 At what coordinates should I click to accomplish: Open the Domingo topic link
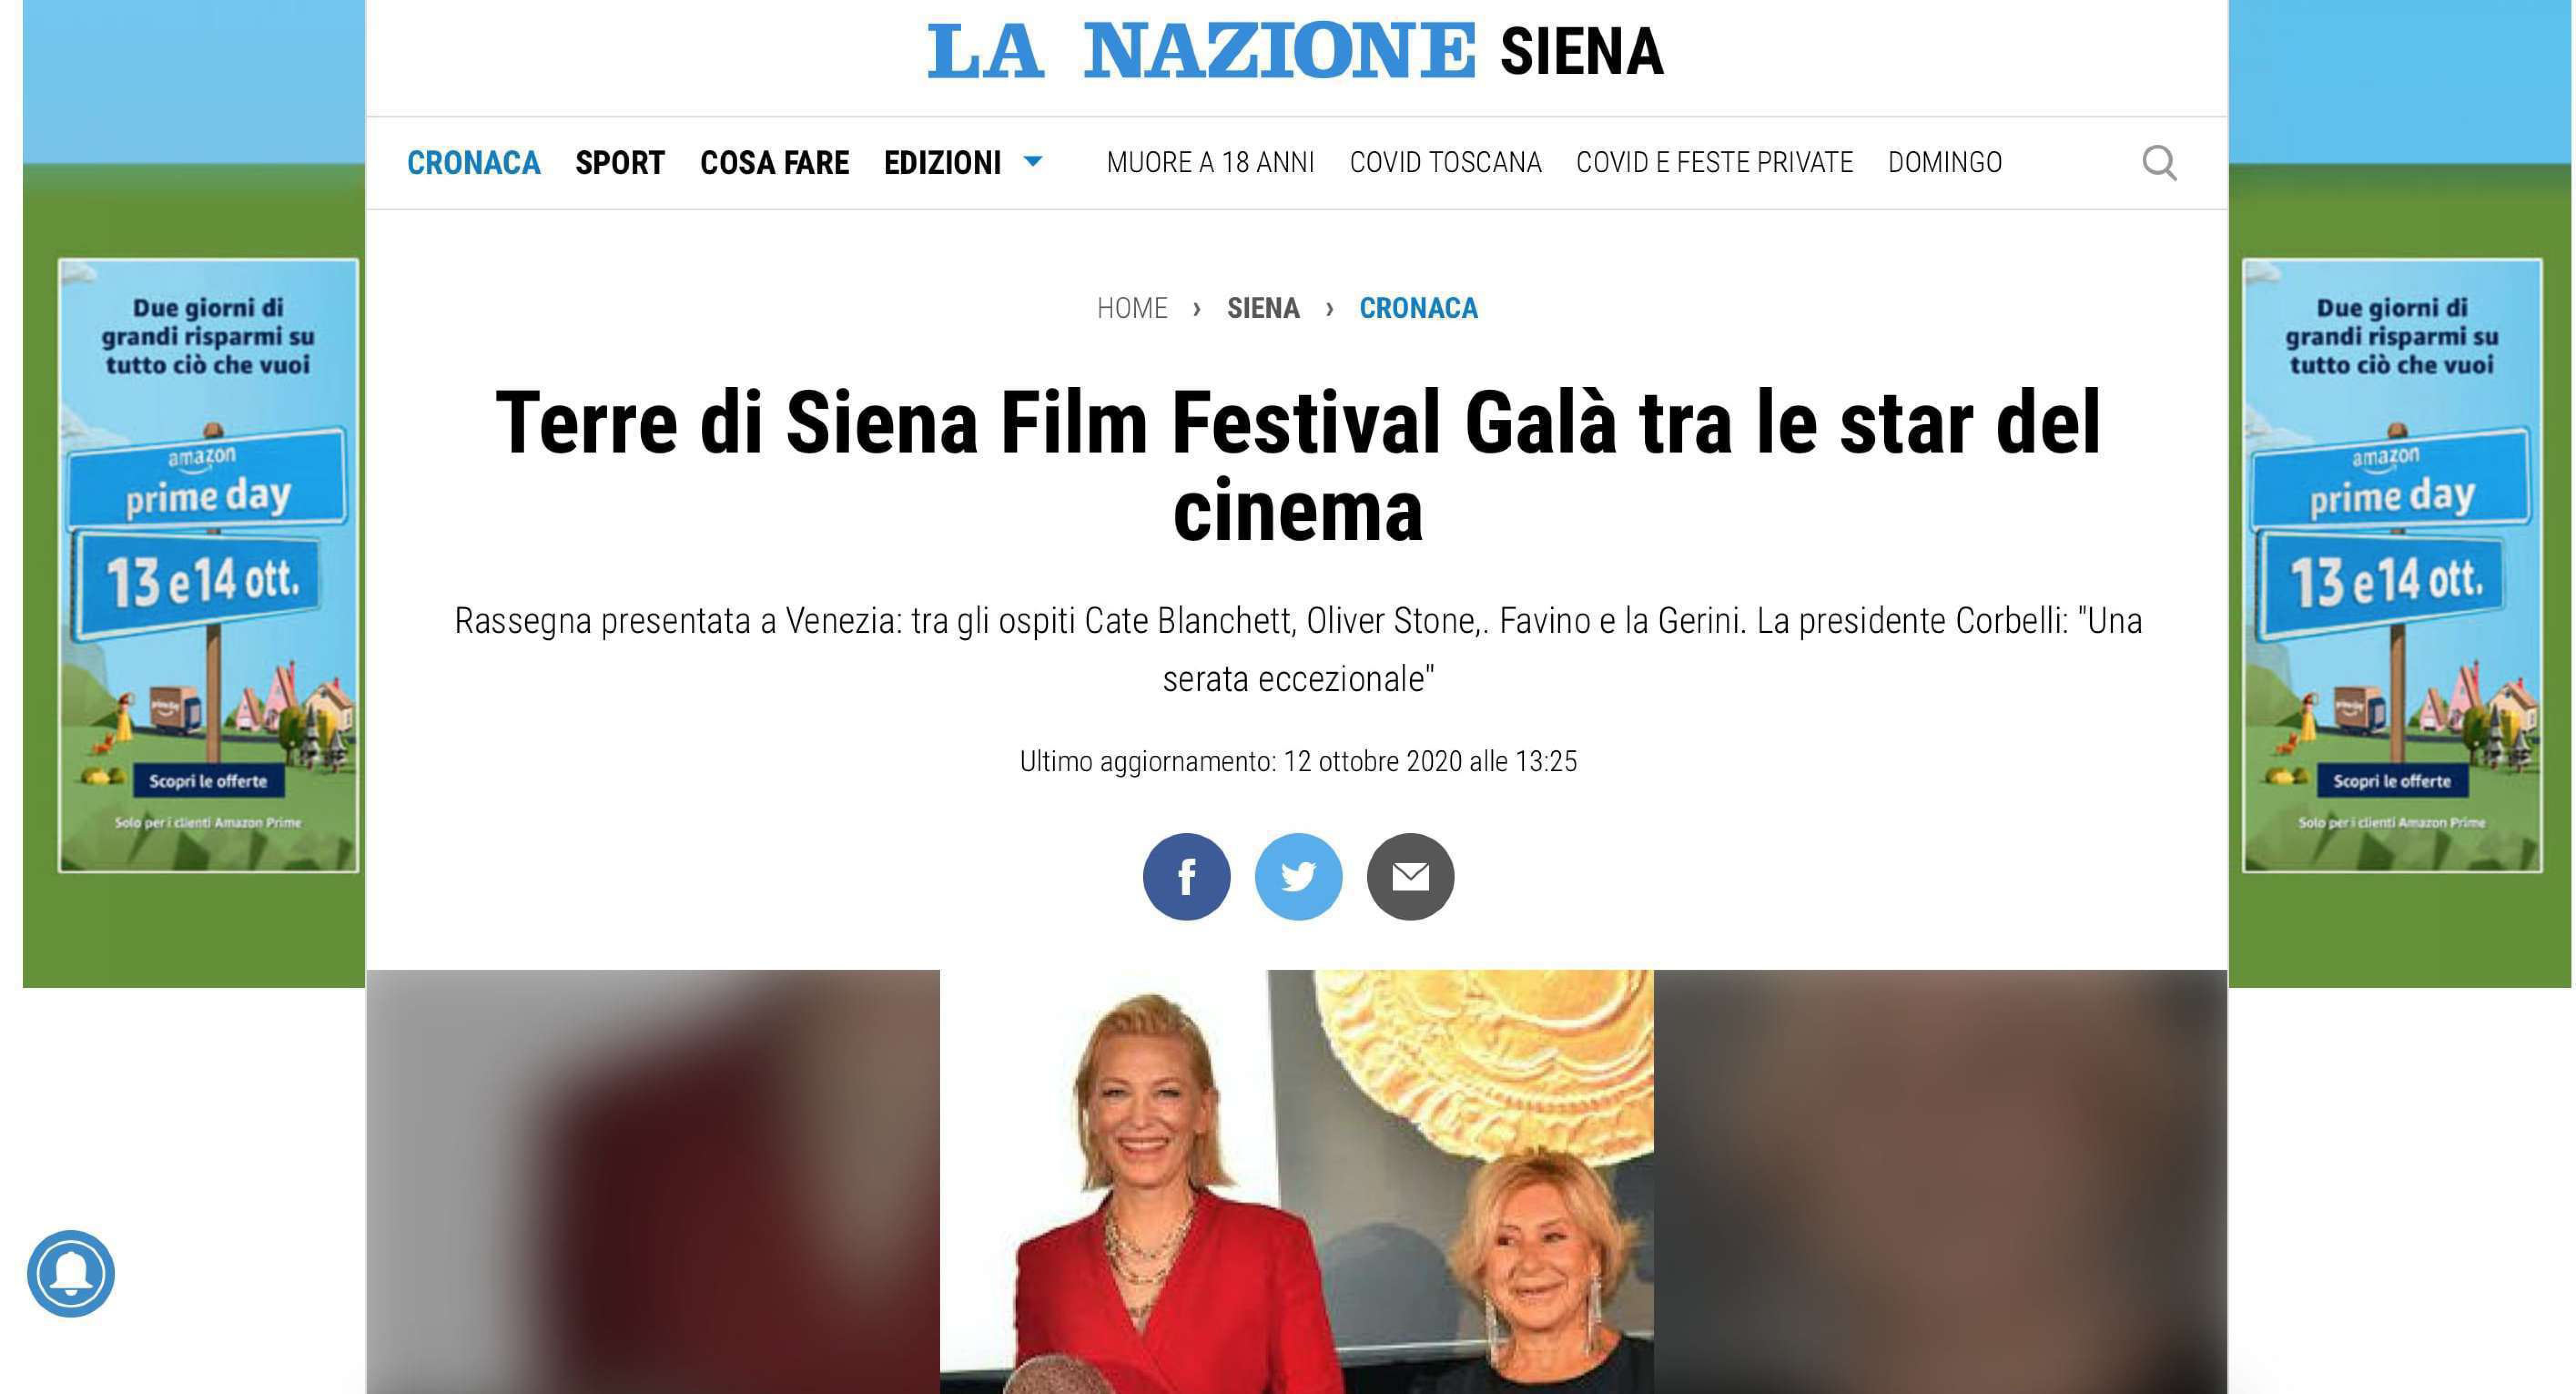(1944, 162)
